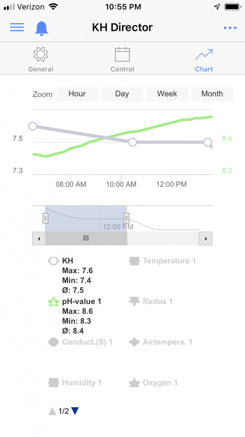Click the navigator scroll left arrow
The image size is (245, 437).
coord(39,239)
